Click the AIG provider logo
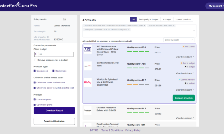This screenshot has height=134, width=224. pos(88,49)
